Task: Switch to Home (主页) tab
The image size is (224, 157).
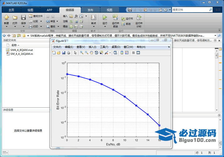Action: [11, 10]
